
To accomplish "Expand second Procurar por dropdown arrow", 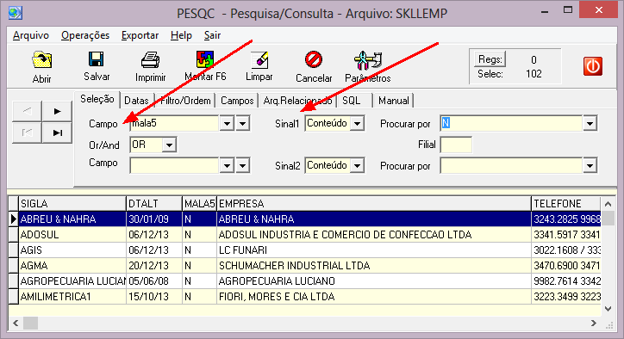I will pos(590,165).
